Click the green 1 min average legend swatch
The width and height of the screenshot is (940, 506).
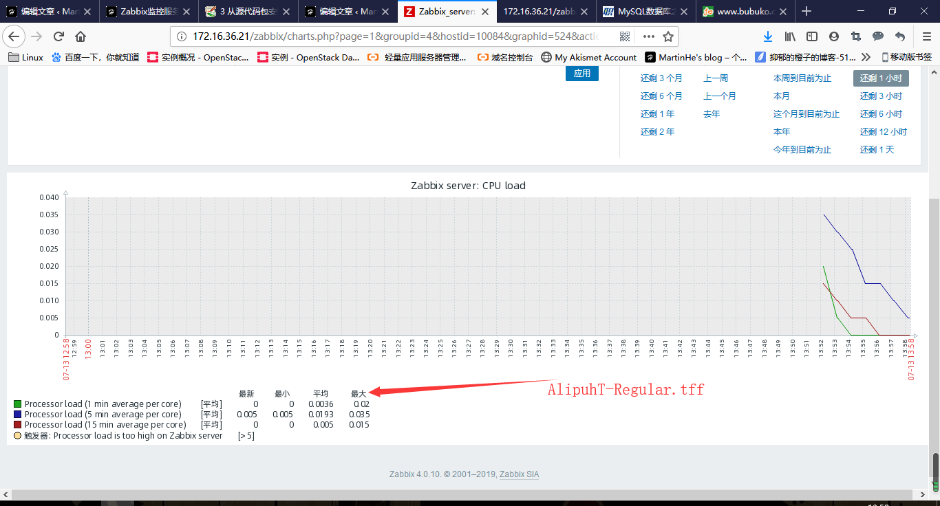coord(18,404)
